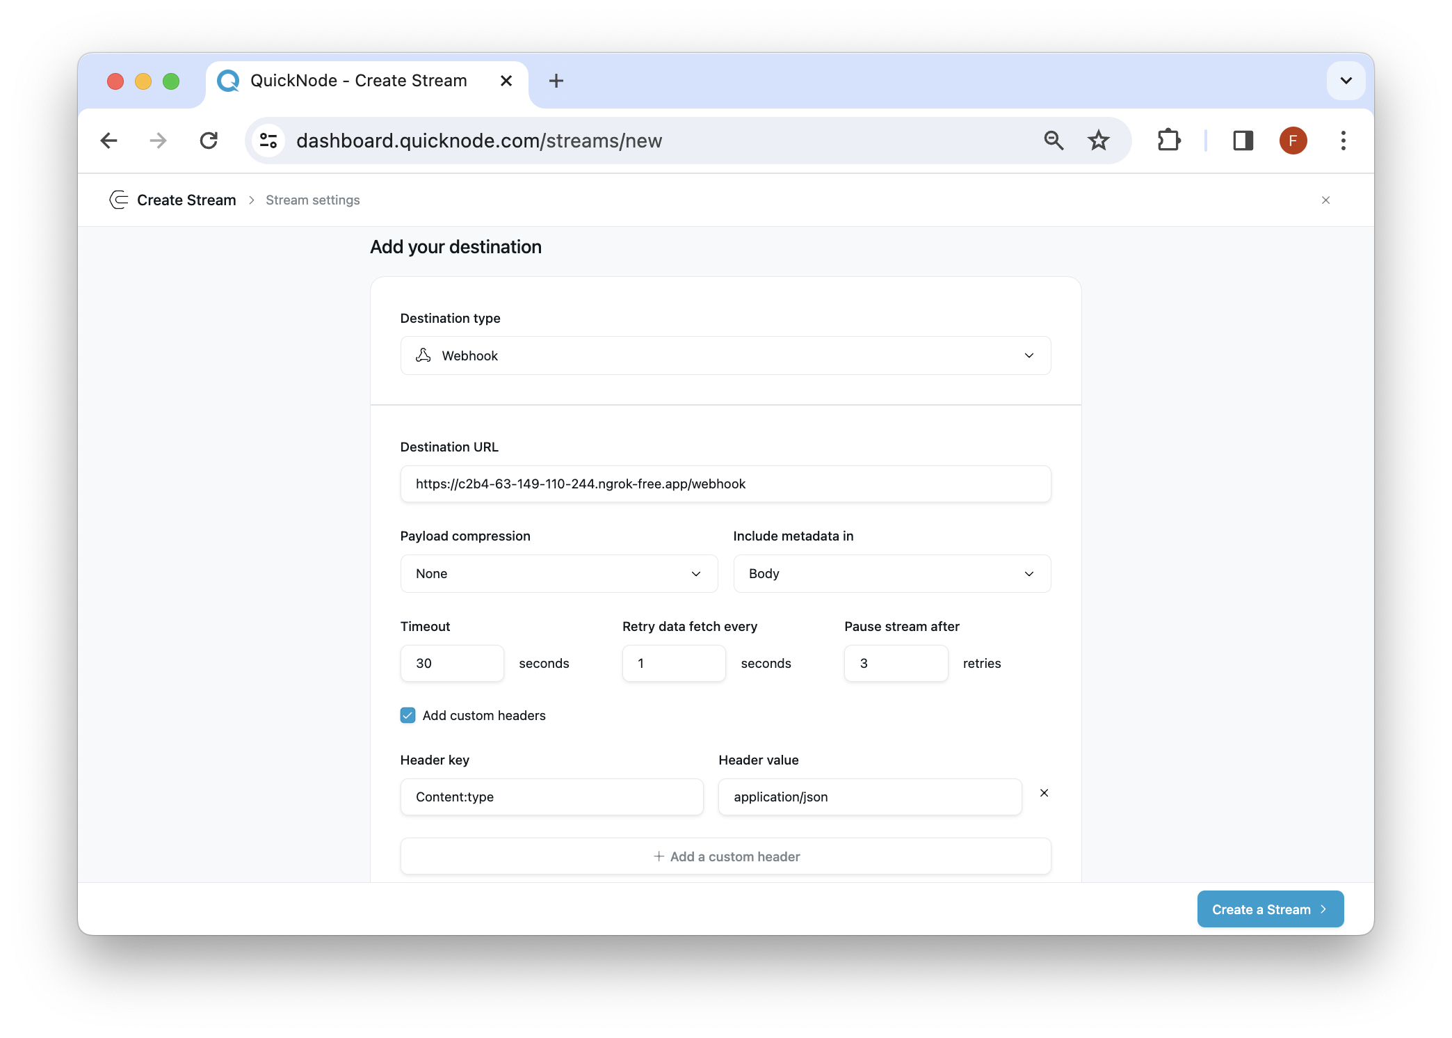Image resolution: width=1452 pixels, height=1038 pixels.
Task: Remove the application/json header row
Action: click(x=1044, y=793)
